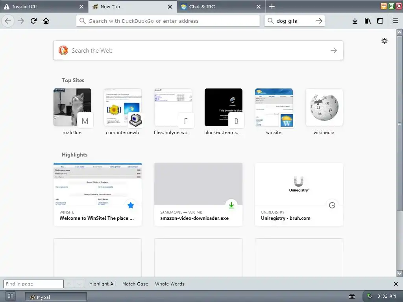Click the scrollbar down arrow

pyautogui.click(x=399, y=273)
